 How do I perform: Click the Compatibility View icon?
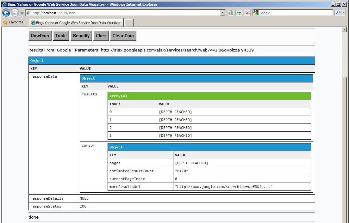point(231,13)
